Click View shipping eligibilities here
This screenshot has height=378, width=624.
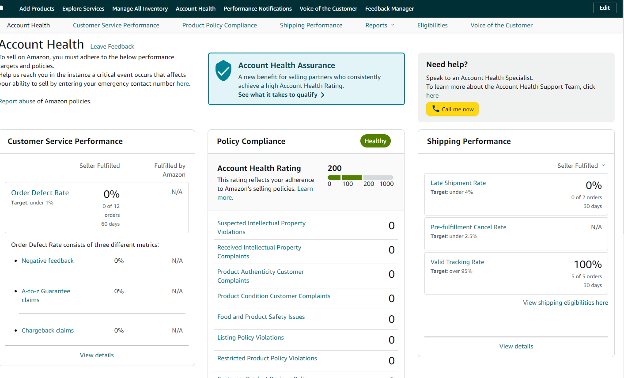tap(566, 302)
